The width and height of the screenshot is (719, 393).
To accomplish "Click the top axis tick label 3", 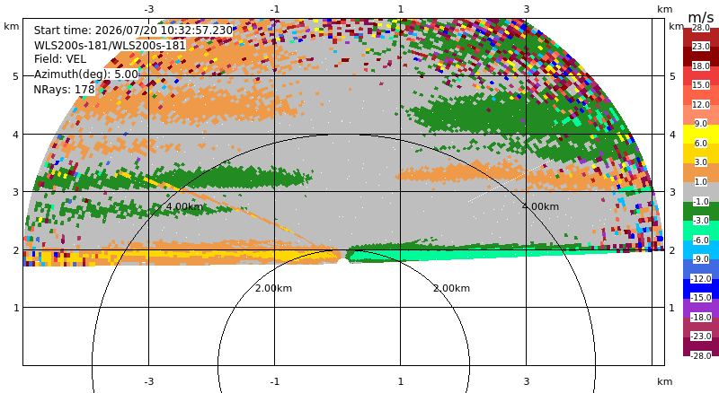I will click(527, 9).
